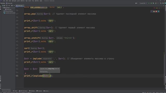Screen dimensions: 166x93
Task: Open the Version Control tool window
Action: (x=7, y=91)
